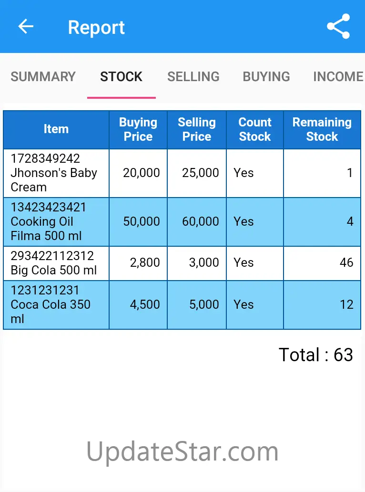Click the Total : 63 label
This screenshot has height=492, width=365.
(x=316, y=355)
